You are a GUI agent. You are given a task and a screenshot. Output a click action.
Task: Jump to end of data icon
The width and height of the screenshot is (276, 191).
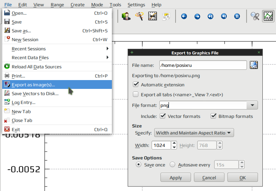224,16
